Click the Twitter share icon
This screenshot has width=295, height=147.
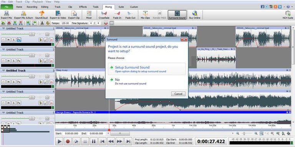(267, 7)
